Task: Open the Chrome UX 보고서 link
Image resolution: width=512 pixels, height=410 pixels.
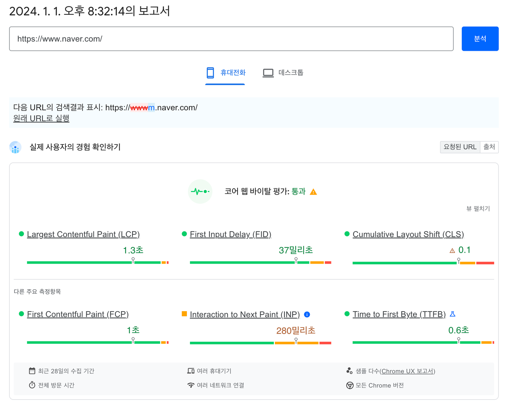Action: [x=407, y=371]
